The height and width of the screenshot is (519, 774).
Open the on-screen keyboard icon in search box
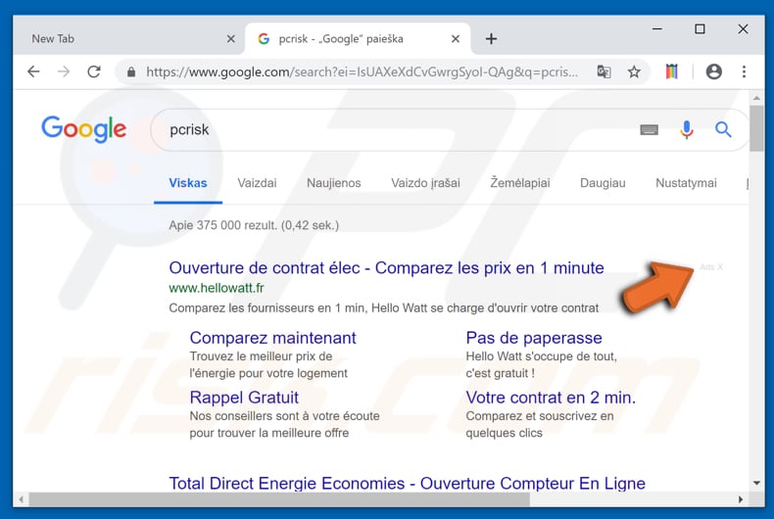(x=650, y=129)
